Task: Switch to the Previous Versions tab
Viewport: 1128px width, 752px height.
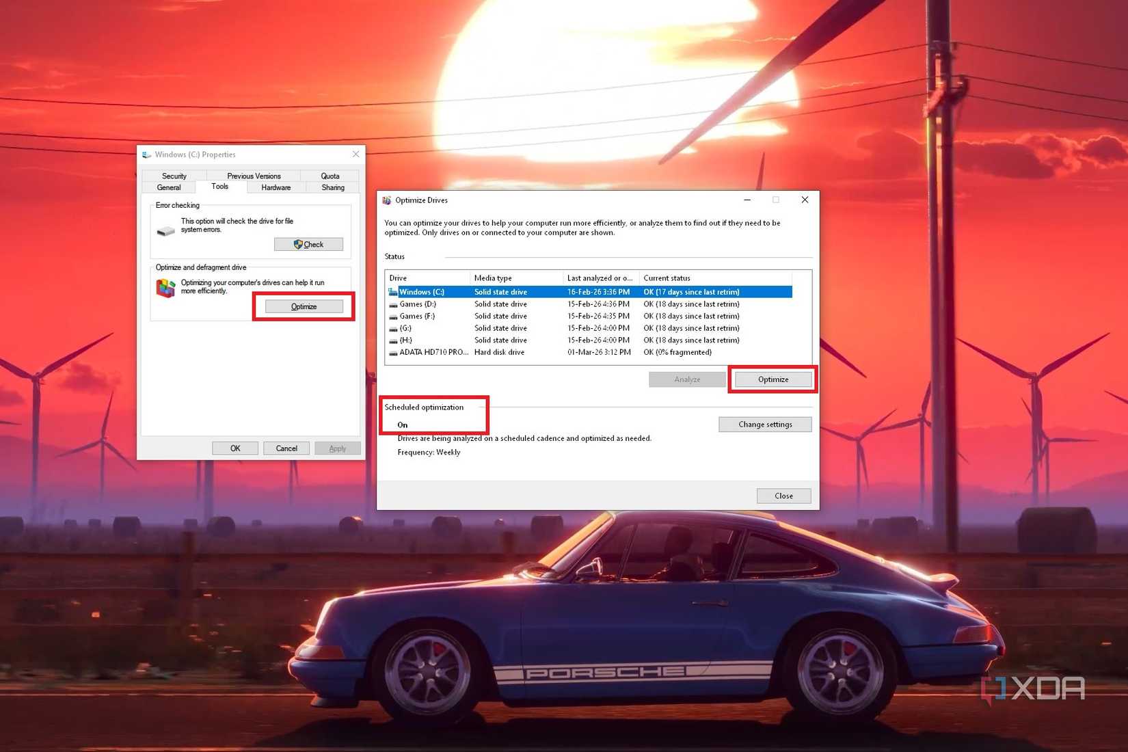Action: click(x=253, y=176)
